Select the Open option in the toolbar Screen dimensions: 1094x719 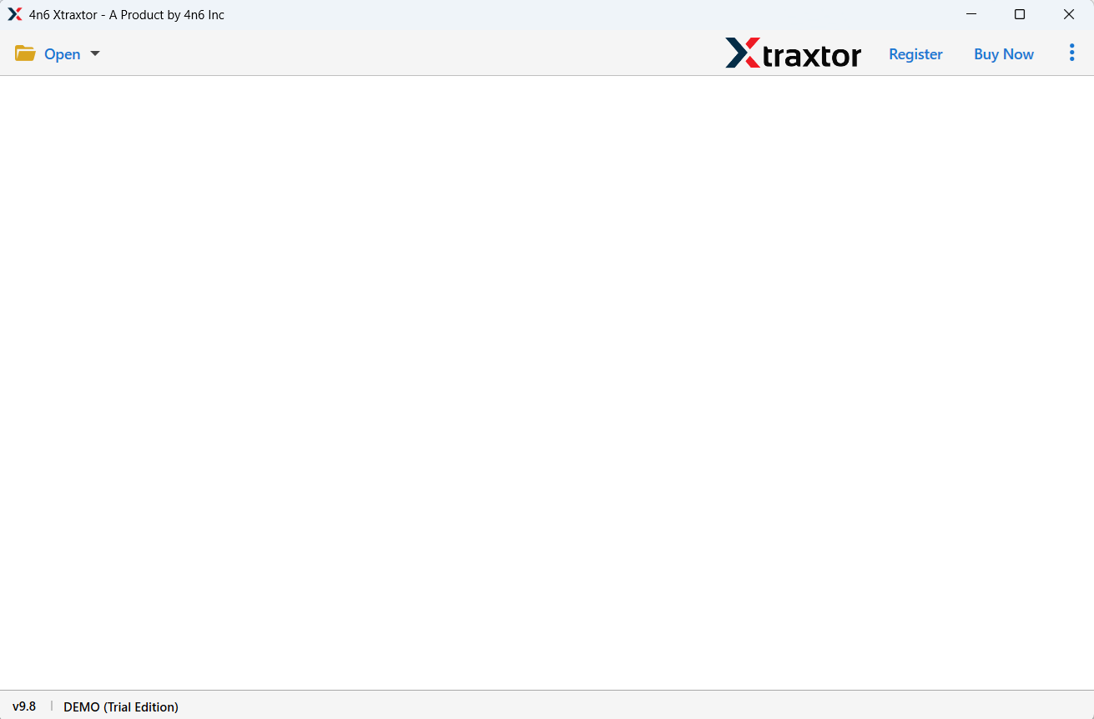coord(63,53)
